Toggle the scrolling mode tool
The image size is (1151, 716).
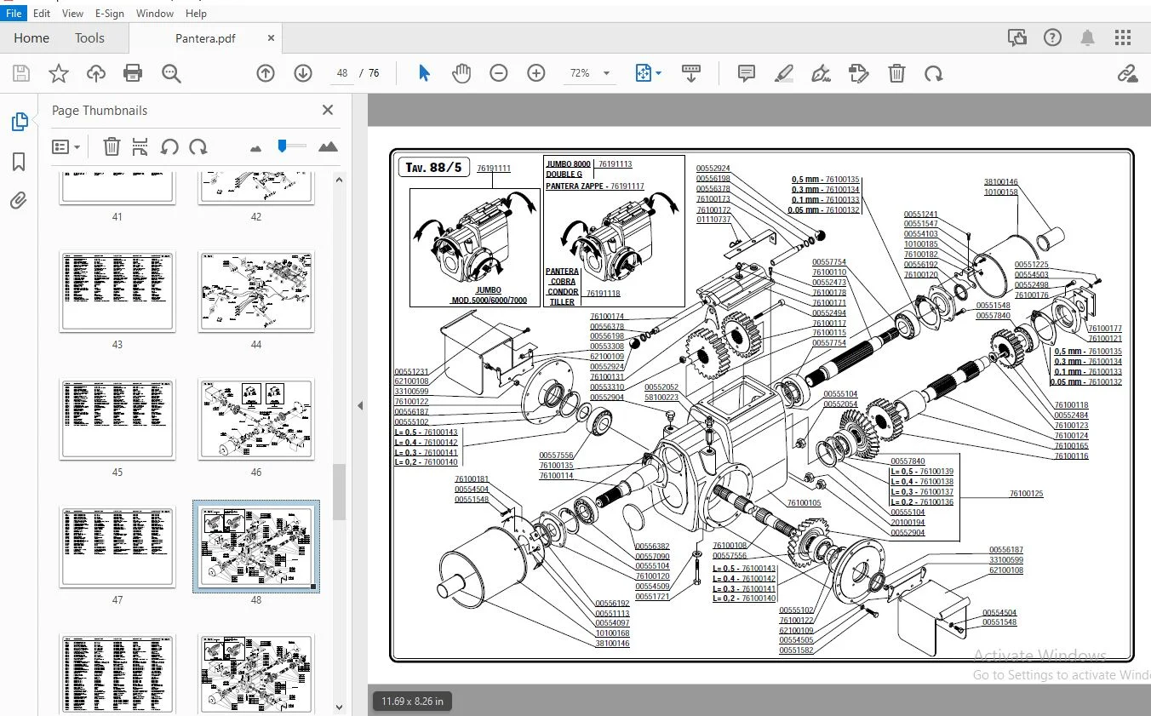point(691,73)
